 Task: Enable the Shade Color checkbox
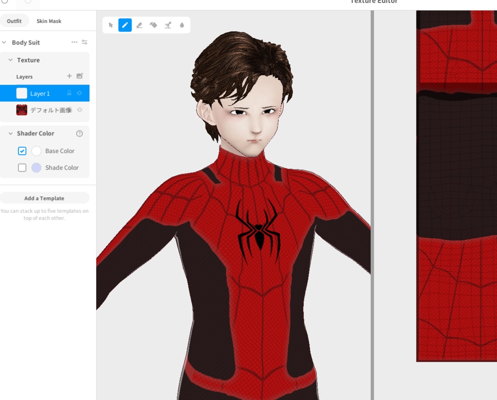coord(22,168)
